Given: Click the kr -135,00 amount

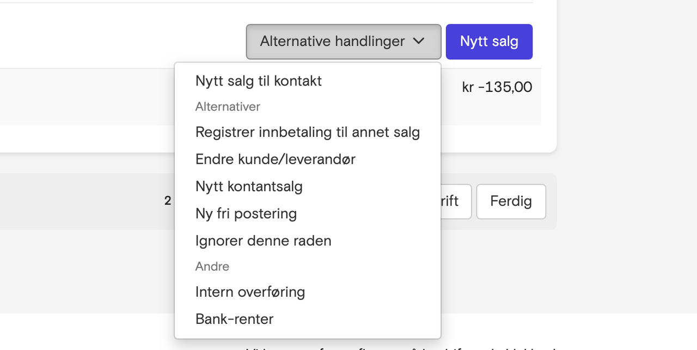Looking at the screenshot, I should coord(497,87).
